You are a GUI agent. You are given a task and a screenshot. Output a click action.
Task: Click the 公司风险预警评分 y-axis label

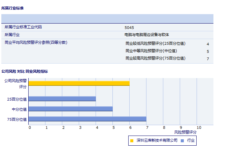tap(15, 83)
